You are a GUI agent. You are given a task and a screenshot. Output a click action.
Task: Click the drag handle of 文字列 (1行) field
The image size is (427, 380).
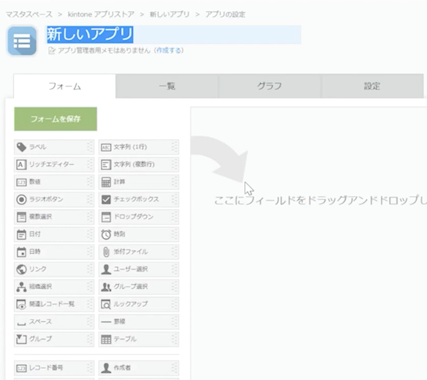click(174, 147)
